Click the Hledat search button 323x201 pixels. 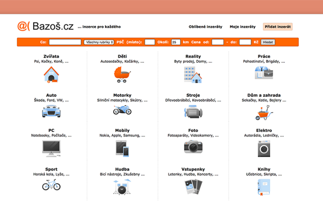tap(268, 42)
